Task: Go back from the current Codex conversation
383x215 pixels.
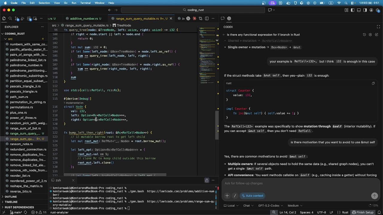Action: (x=224, y=35)
